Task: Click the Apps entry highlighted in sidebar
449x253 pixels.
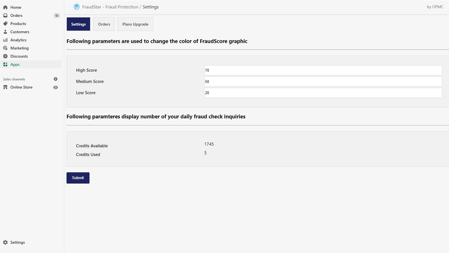Action: tap(15, 64)
